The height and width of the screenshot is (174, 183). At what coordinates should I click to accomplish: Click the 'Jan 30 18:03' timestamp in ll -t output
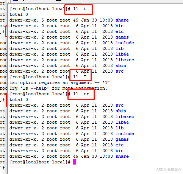tap(97, 20)
